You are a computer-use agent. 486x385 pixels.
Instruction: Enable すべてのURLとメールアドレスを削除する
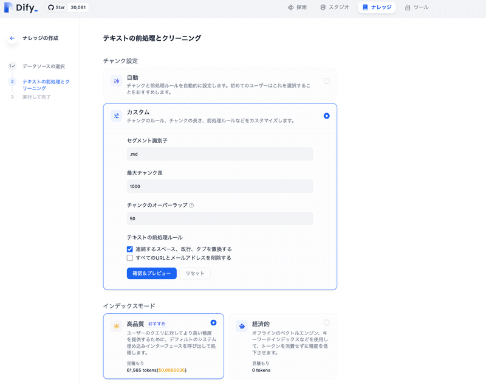(x=131, y=258)
